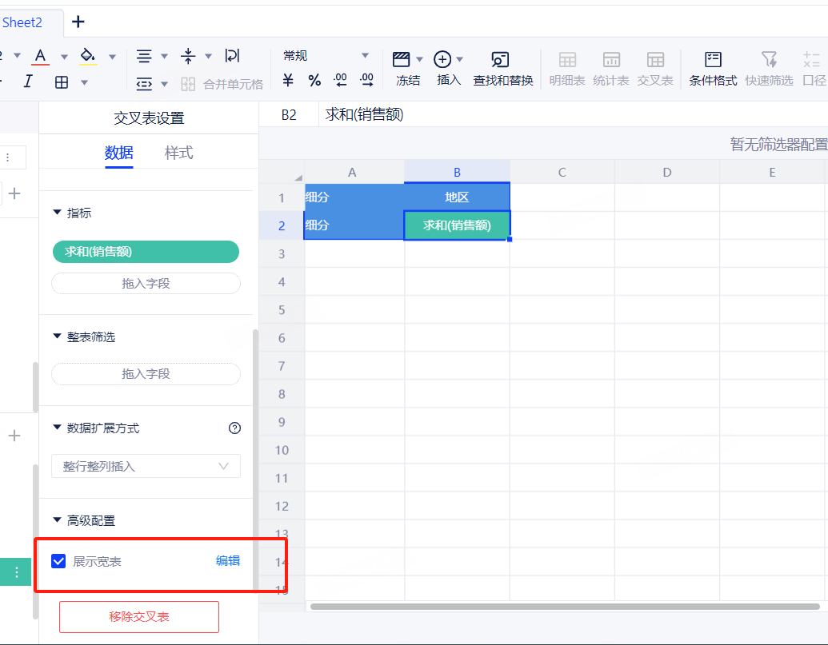The height and width of the screenshot is (645, 828).
Task: Open the 整行整列插入 dropdown
Action: [x=146, y=466]
